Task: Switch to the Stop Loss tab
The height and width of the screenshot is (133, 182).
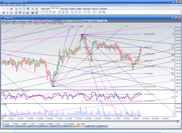Action: pyautogui.click(x=95, y=8)
